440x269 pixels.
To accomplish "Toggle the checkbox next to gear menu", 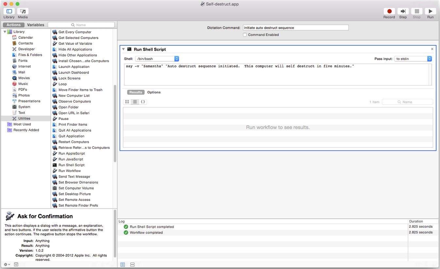I will click(x=16, y=264).
